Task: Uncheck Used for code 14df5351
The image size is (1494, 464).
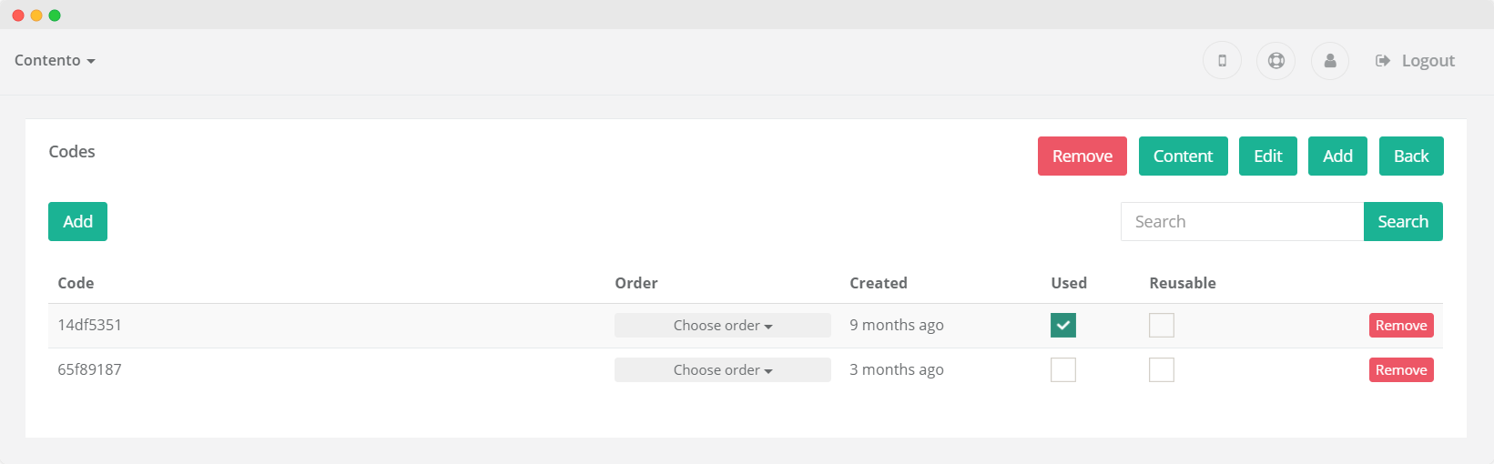Action: pos(1063,325)
